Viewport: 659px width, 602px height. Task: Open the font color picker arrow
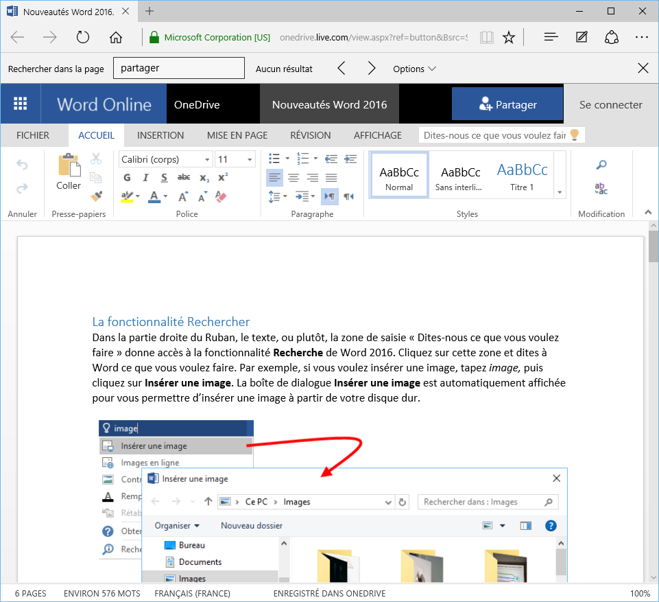coord(166,197)
